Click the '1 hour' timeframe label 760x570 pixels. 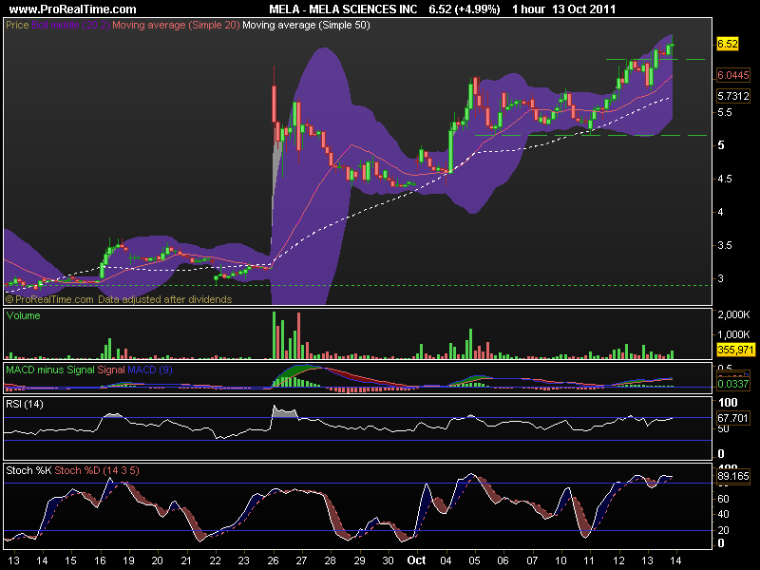click(528, 9)
